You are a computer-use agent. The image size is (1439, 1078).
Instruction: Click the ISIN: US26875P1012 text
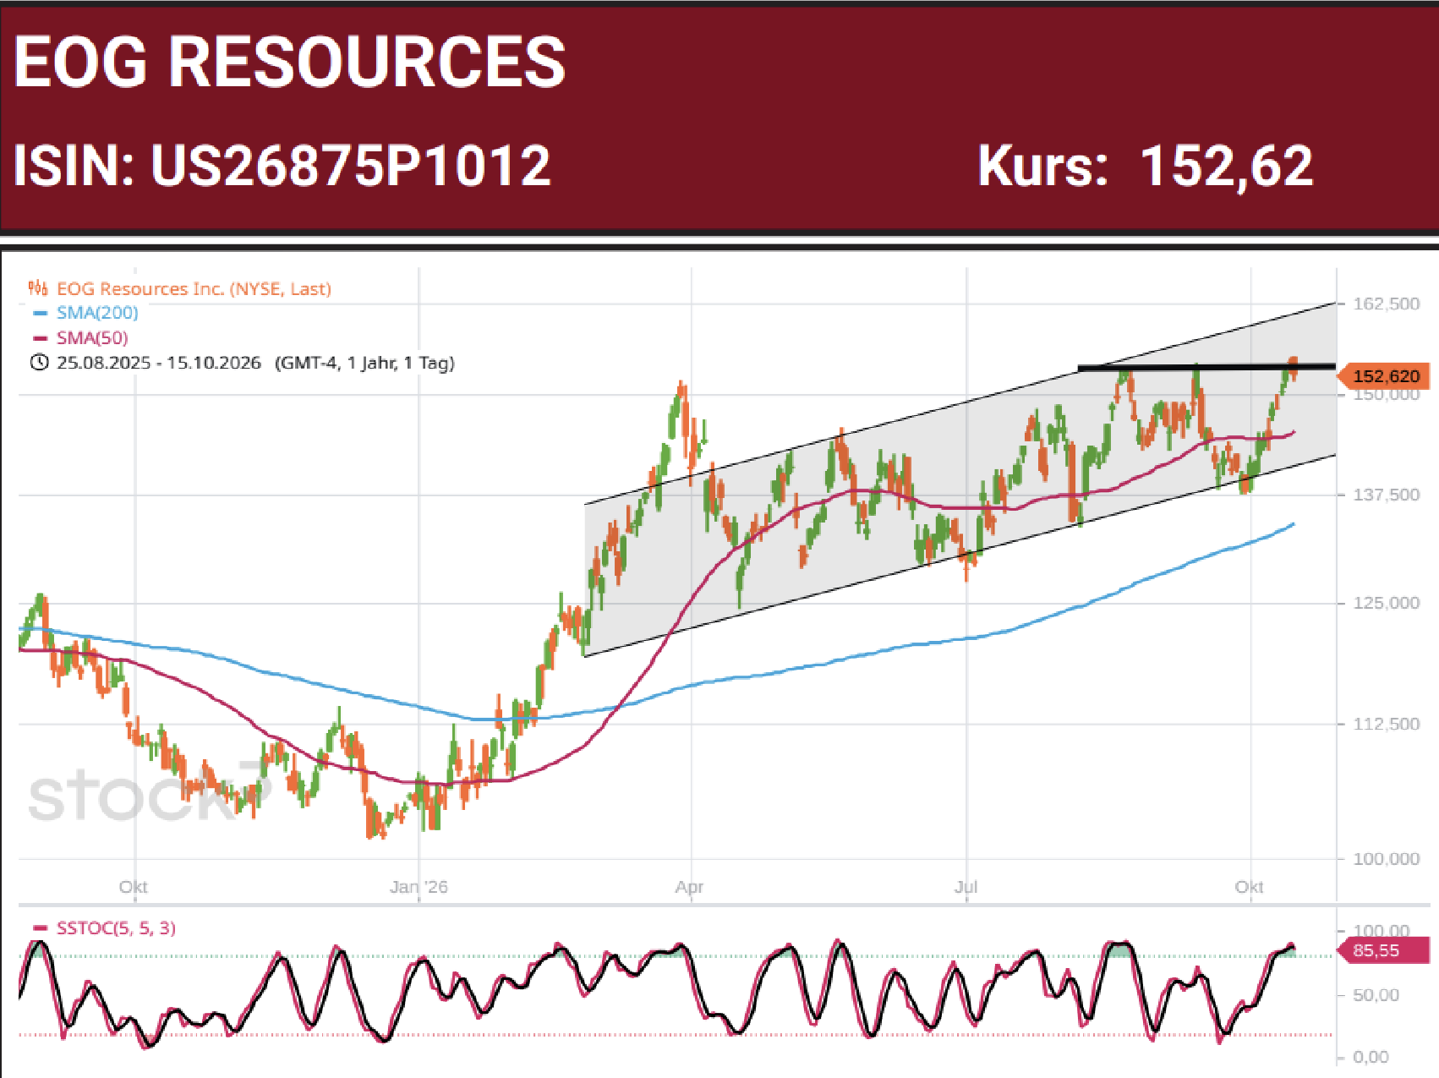click(x=282, y=165)
